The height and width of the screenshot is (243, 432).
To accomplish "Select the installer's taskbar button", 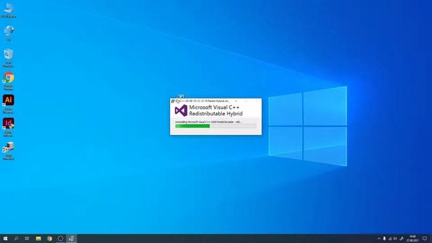I will (72, 238).
